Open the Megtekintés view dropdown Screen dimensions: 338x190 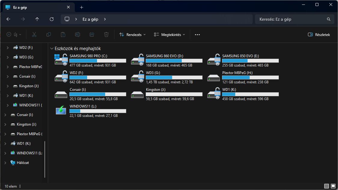(x=169, y=34)
